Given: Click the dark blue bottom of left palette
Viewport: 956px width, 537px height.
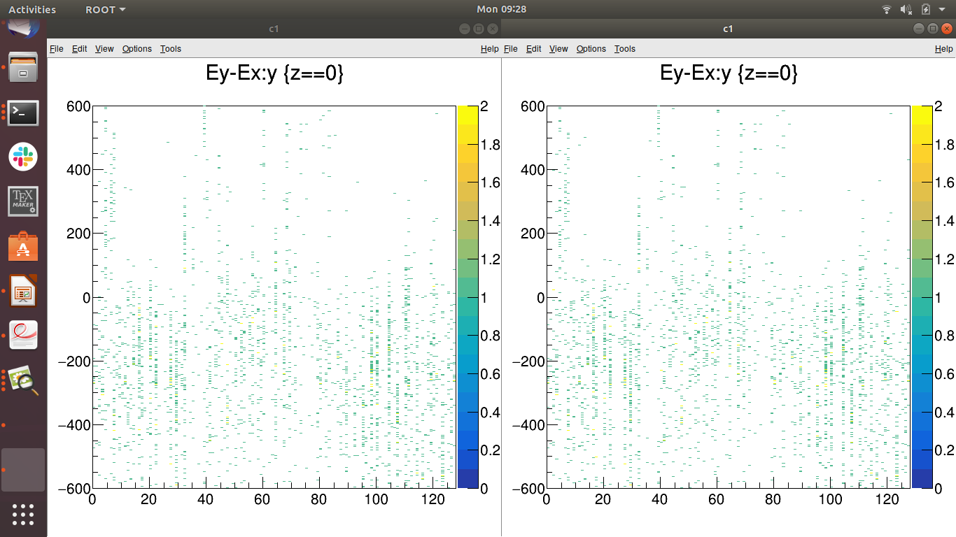Looking at the screenshot, I should coord(467,478).
